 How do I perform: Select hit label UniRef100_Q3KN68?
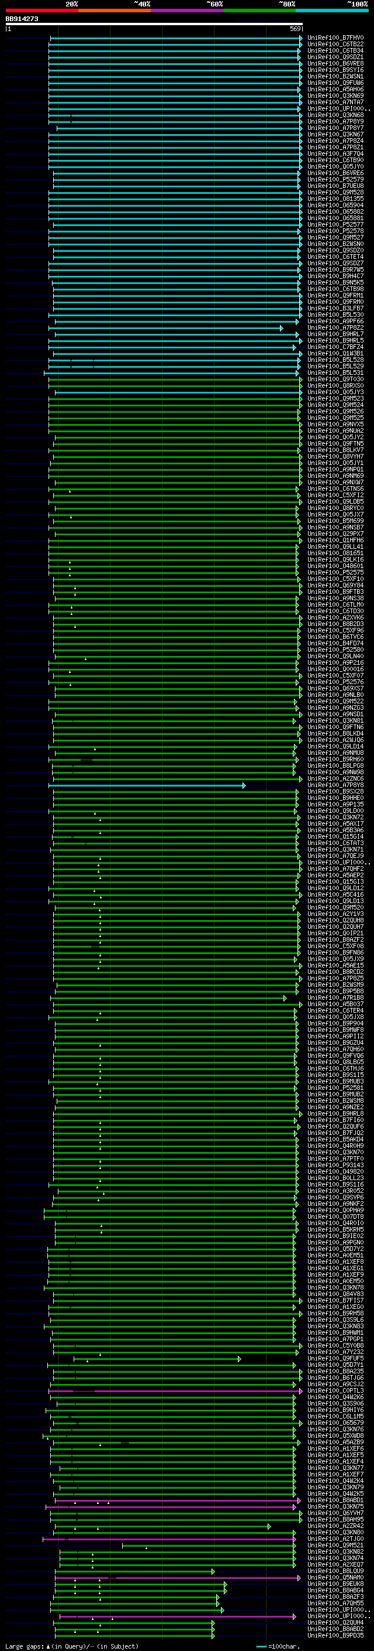click(335, 115)
